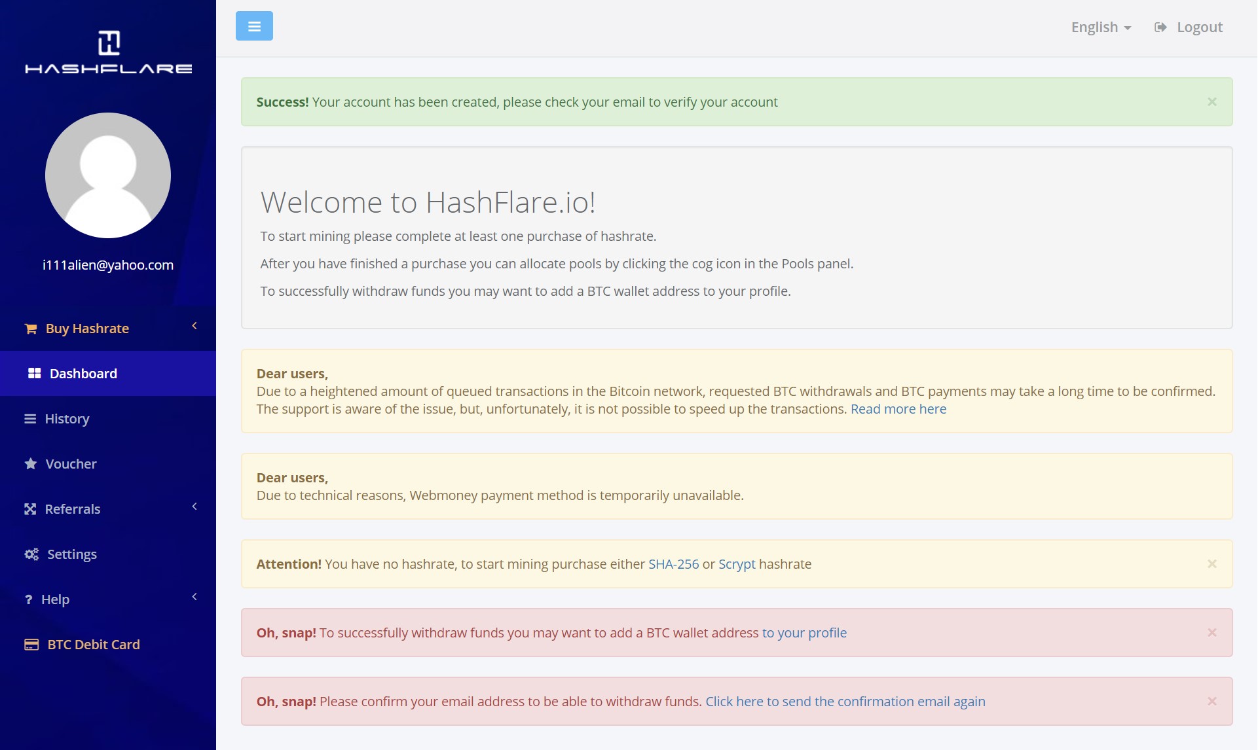Go to Dashboard in the sidebar

click(x=108, y=373)
